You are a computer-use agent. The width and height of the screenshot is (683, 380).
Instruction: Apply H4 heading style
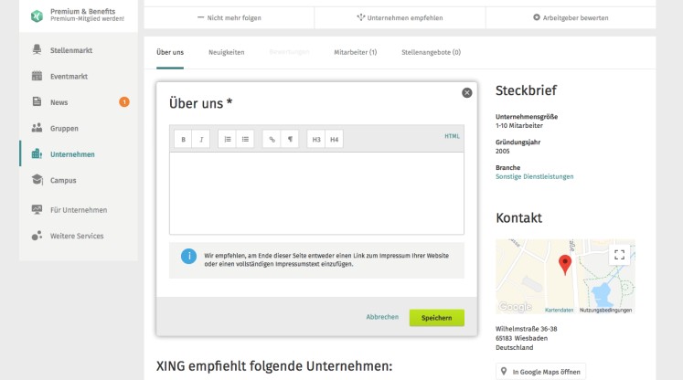coord(334,140)
